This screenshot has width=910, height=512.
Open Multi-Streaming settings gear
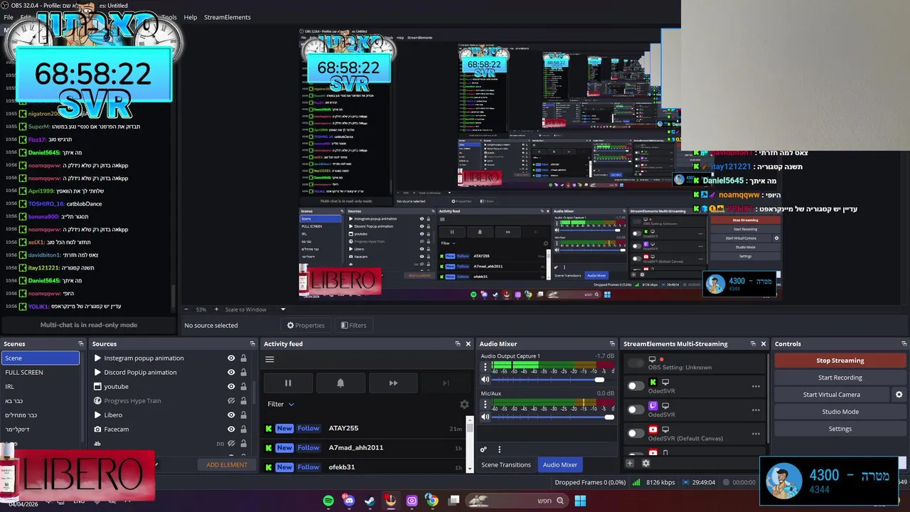pyautogui.click(x=646, y=463)
